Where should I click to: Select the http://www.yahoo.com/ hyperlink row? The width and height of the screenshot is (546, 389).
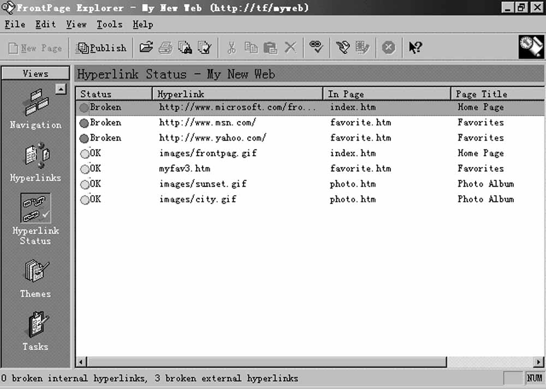pyautogui.click(x=310, y=138)
